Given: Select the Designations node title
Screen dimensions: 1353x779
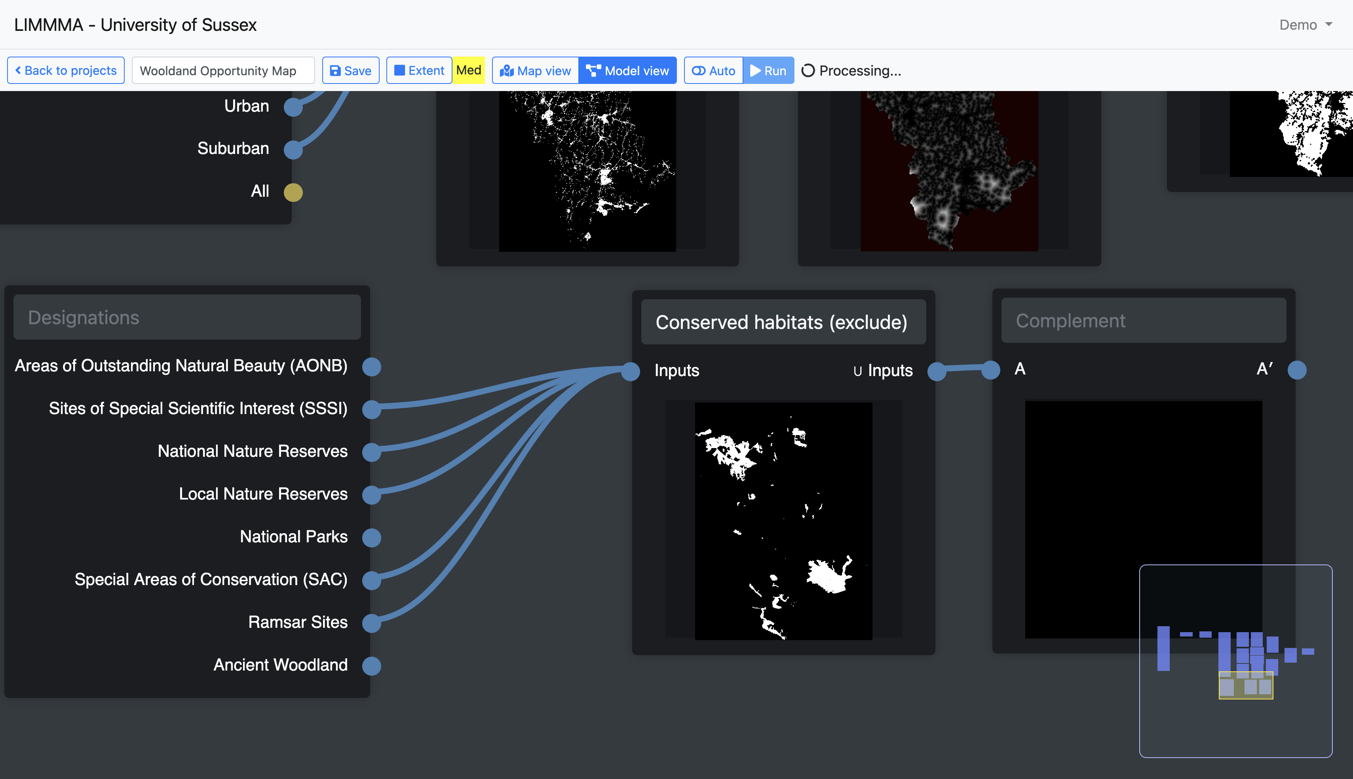Looking at the screenshot, I should coord(187,317).
